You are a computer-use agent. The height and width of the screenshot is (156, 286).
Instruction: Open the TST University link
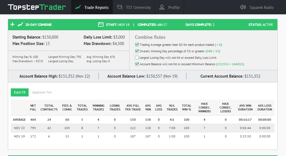pyautogui.click(x=134, y=7)
